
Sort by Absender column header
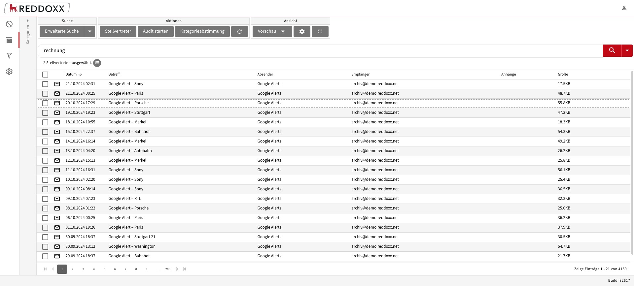265,74
